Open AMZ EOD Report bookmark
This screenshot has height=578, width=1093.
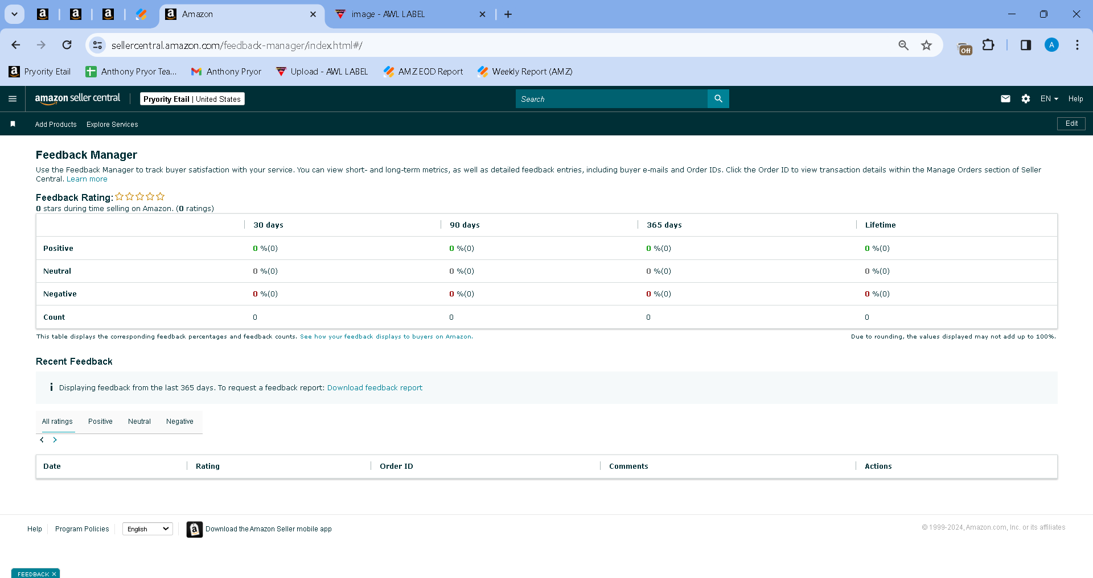(x=424, y=72)
